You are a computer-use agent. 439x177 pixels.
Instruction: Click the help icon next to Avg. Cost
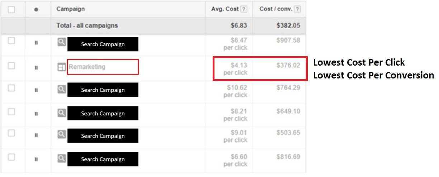point(244,9)
